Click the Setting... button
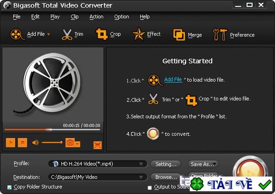This screenshot has width=275, height=194. pos(166,164)
